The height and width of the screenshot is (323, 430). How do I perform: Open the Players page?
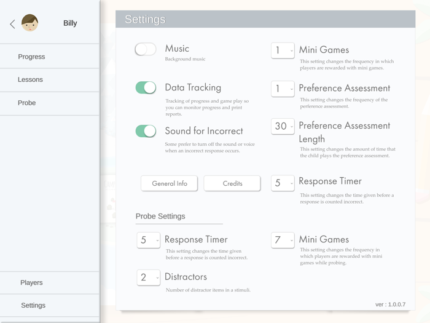[31, 283]
